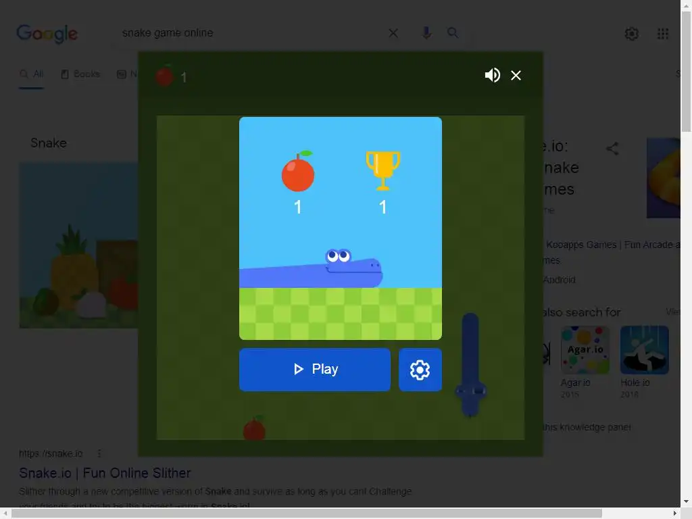The image size is (692, 519).
Task: Click the knowledge panel snake image
Action: coord(664,178)
